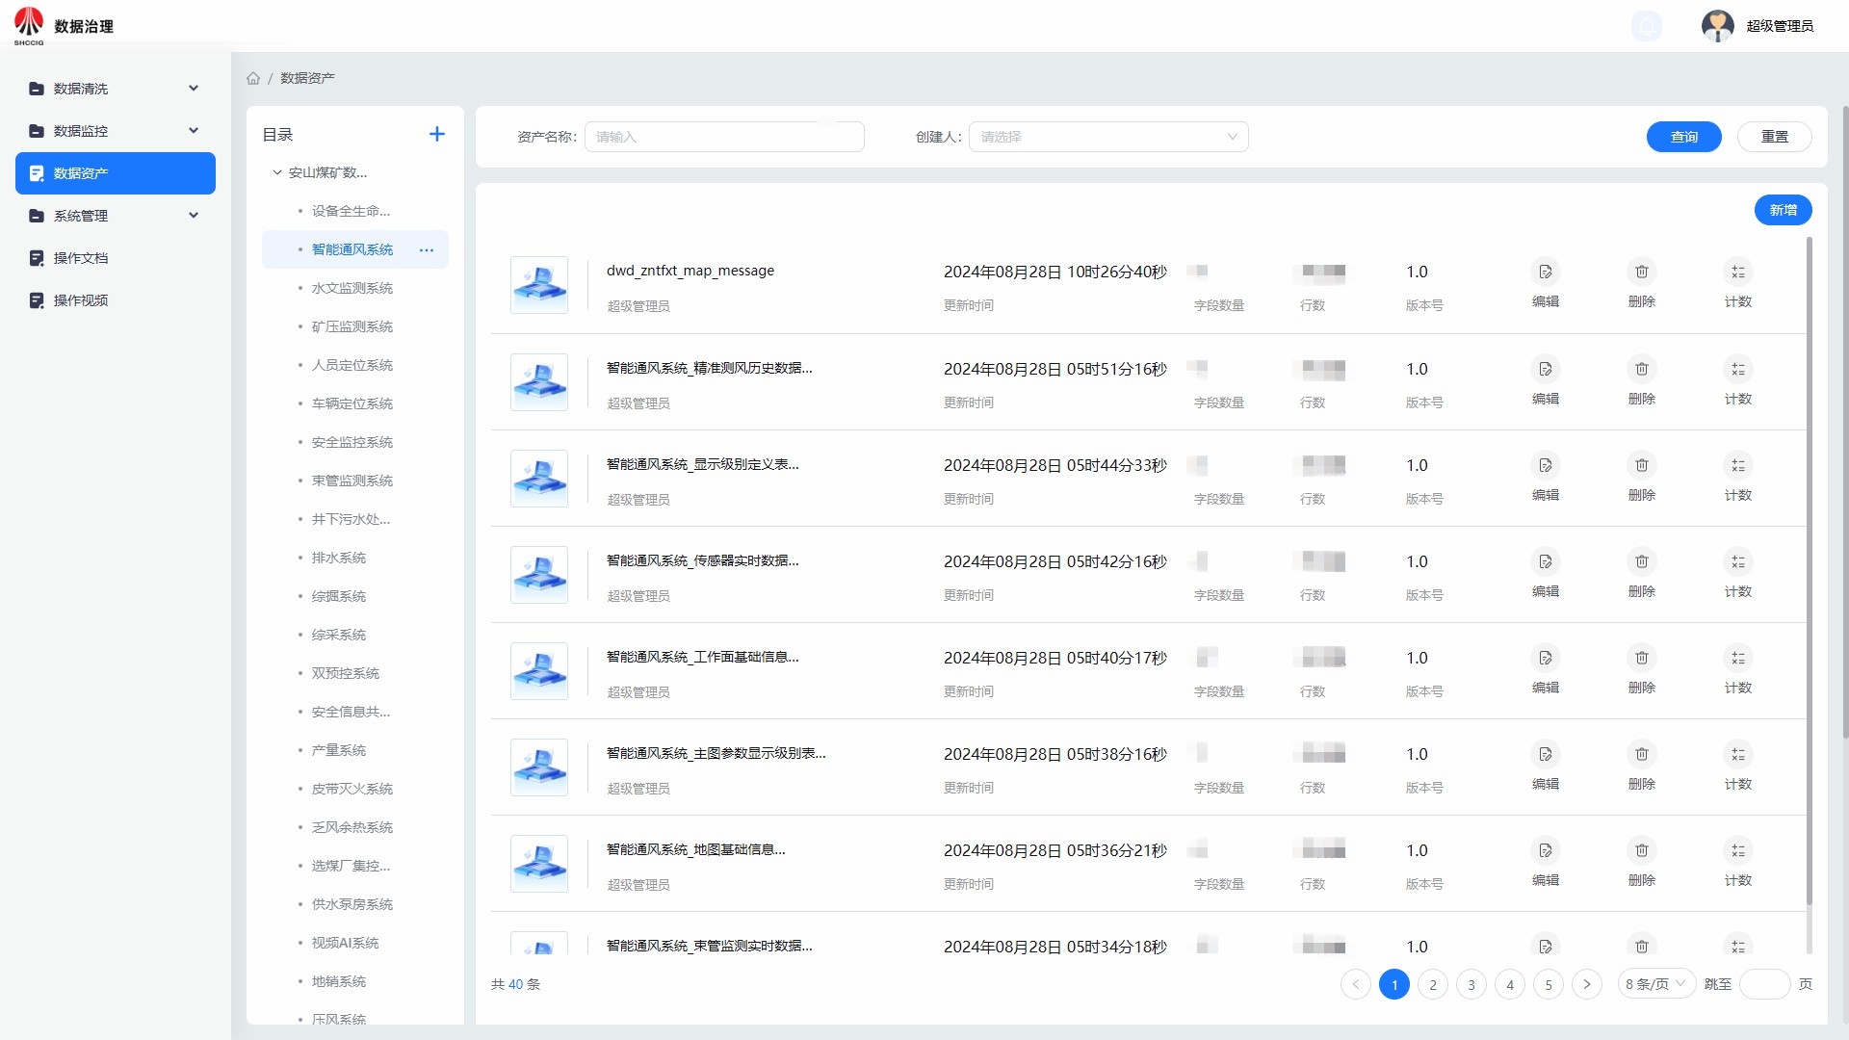Click the delete icon for the 地图基础信息 row

click(x=1641, y=851)
